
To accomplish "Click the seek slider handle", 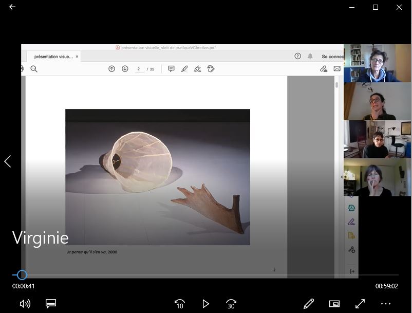I will coord(22,275).
